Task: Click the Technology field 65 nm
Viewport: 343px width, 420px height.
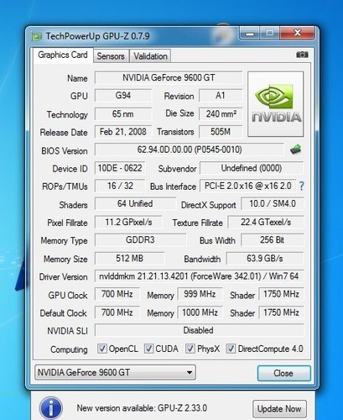Action: [123, 113]
